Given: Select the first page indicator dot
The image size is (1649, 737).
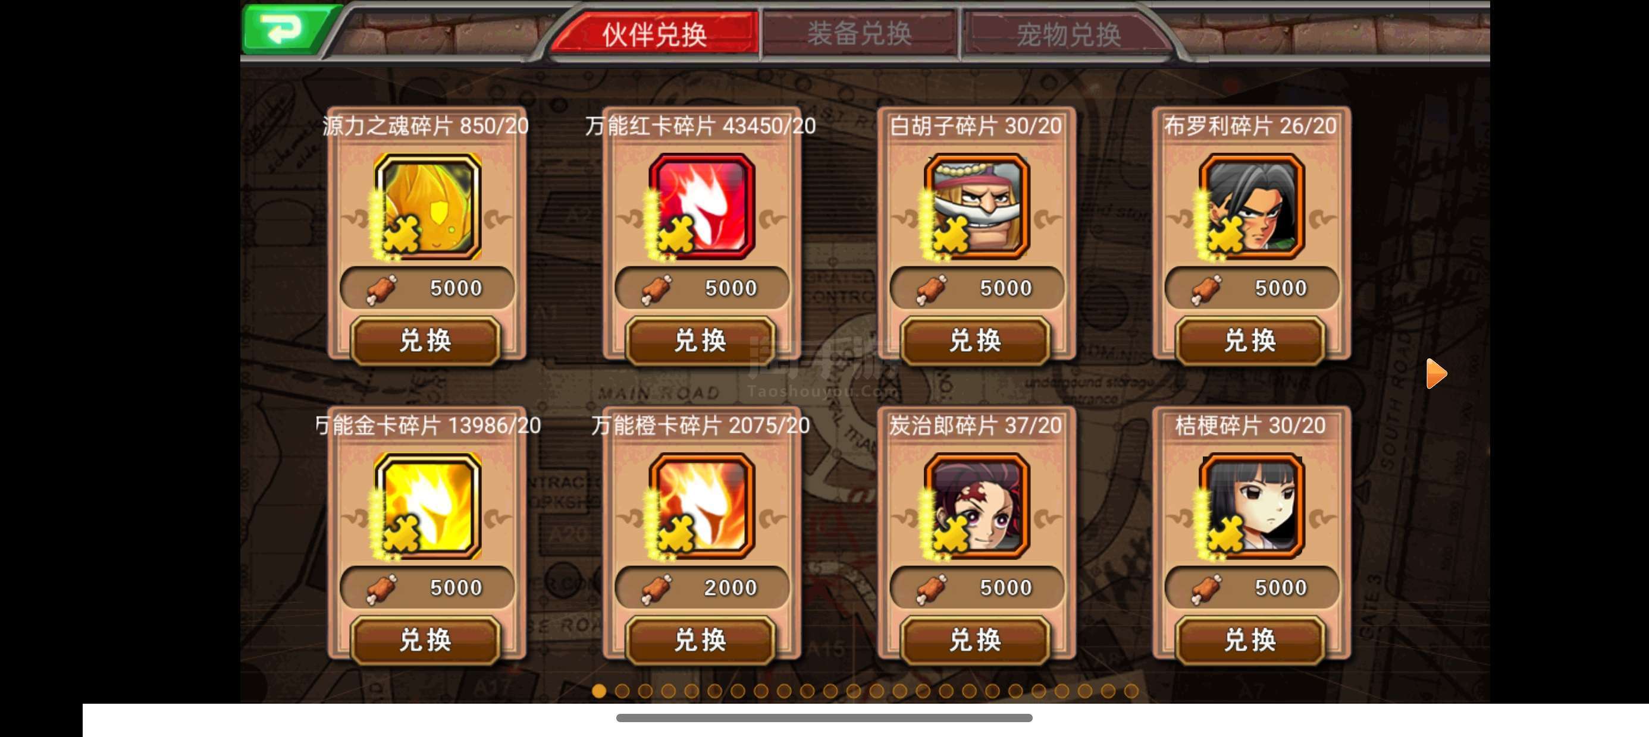Looking at the screenshot, I should (x=598, y=691).
